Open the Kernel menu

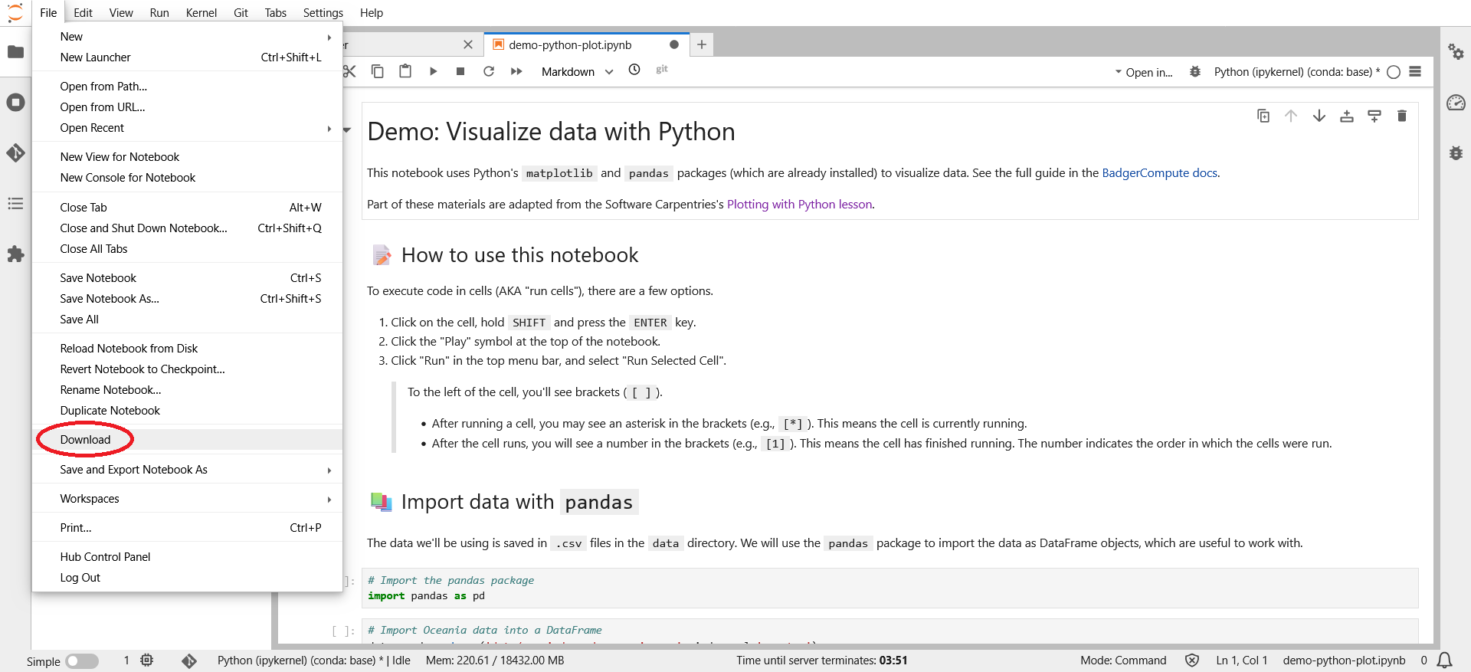click(x=201, y=13)
